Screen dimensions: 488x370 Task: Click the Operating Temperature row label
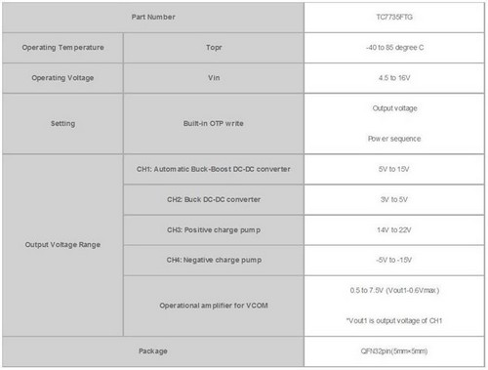pyautogui.click(x=62, y=48)
